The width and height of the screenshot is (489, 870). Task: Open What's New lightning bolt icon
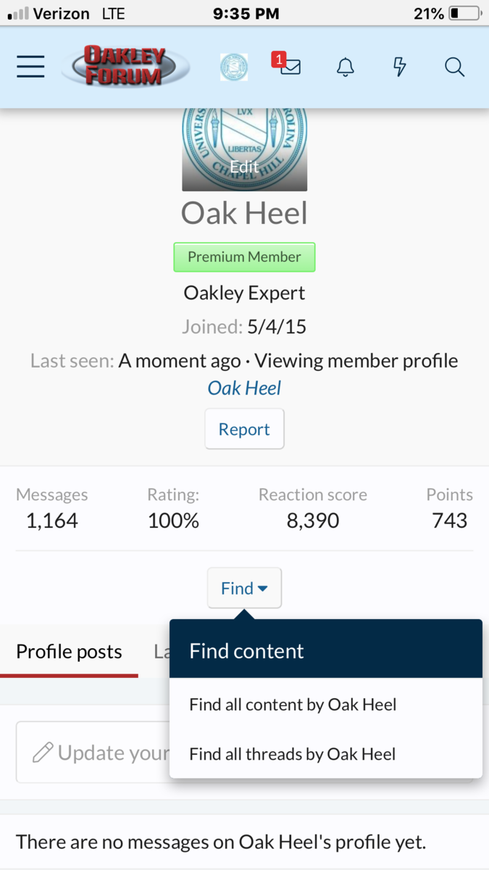(x=399, y=67)
